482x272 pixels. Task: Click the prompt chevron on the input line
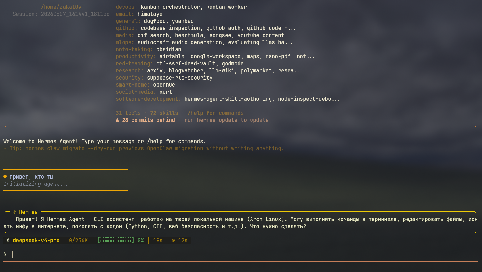(5, 255)
